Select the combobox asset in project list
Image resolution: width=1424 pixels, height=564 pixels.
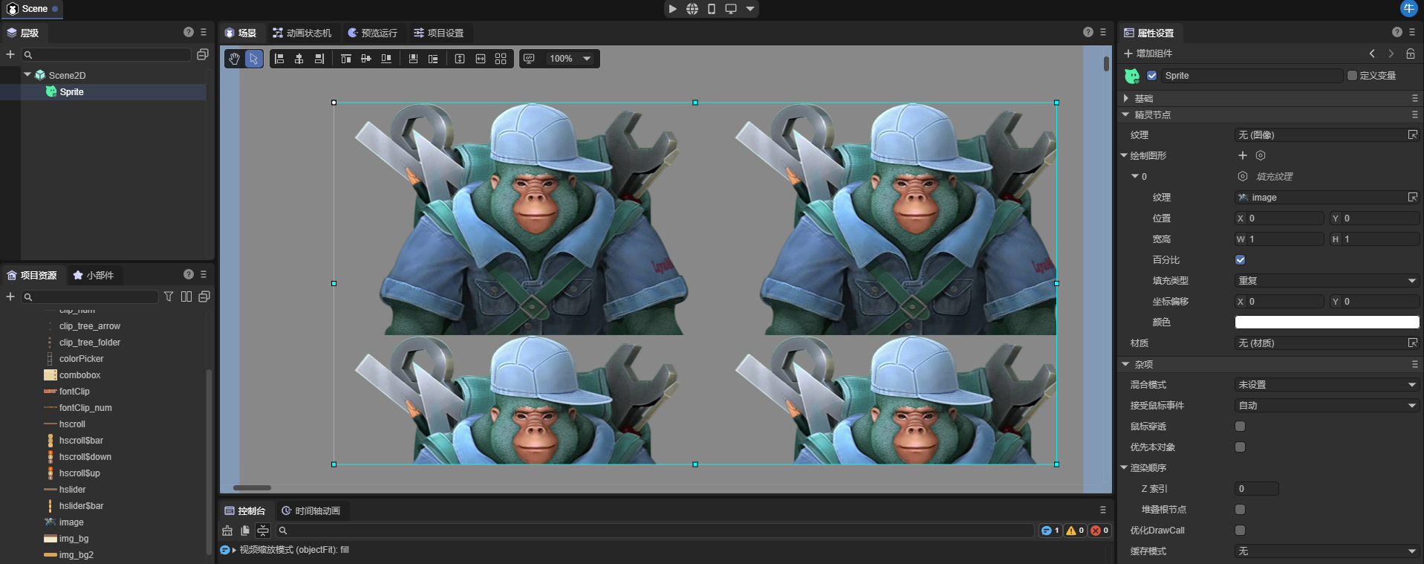pyautogui.click(x=79, y=375)
